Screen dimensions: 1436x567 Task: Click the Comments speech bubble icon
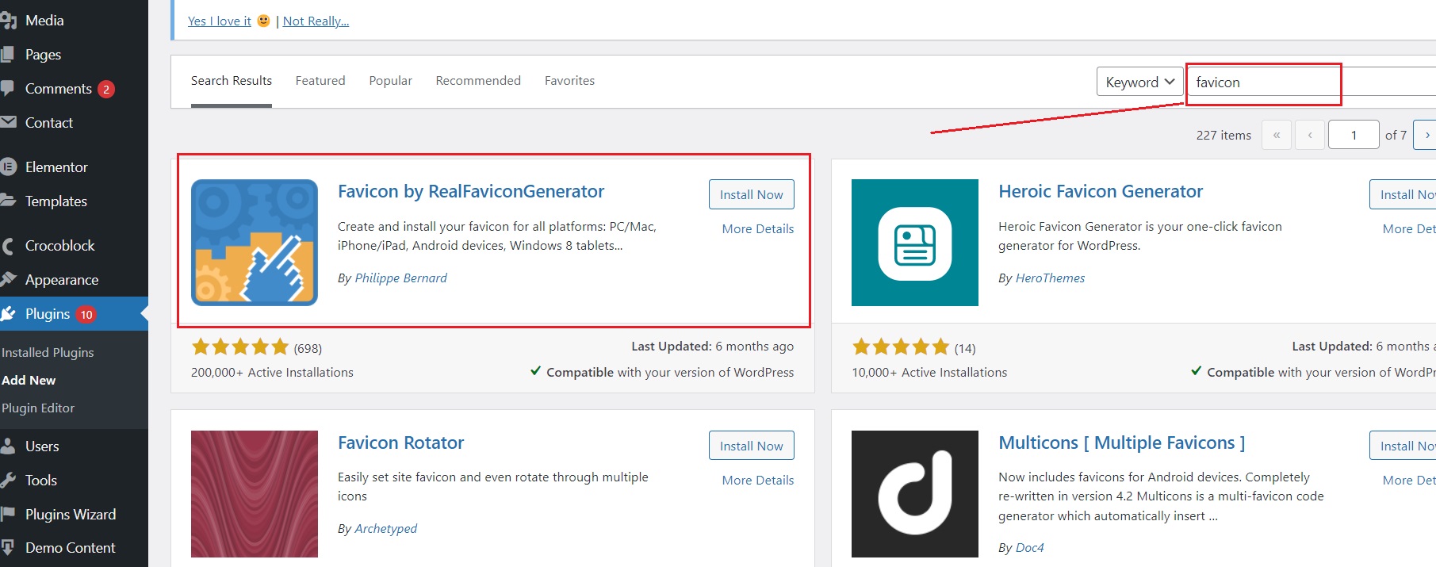pyautogui.click(x=8, y=88)
